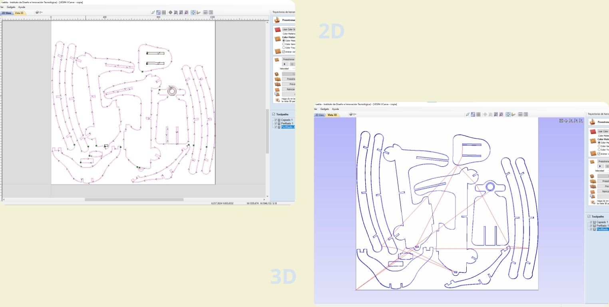The width and height of the screenshot is (609, 307).
Task: Play toolpath simulation in 3D window
Action: (601, 166)
